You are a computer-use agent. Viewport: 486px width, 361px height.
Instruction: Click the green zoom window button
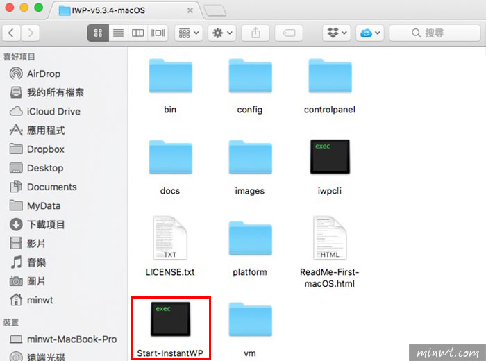(39, 7)
